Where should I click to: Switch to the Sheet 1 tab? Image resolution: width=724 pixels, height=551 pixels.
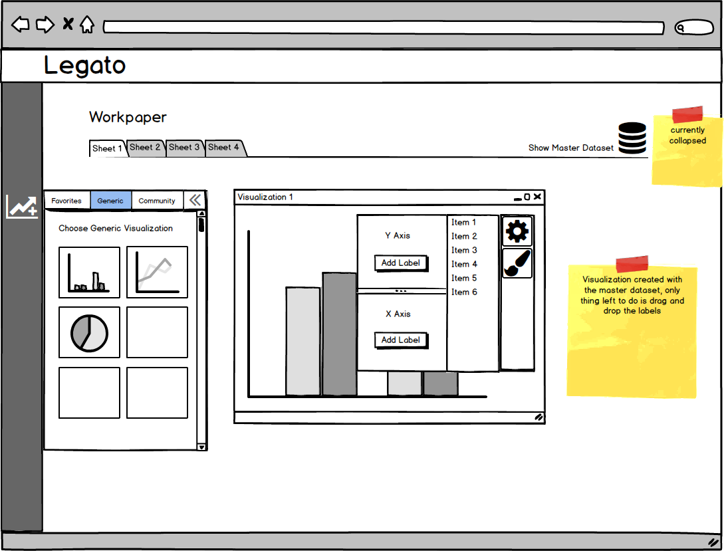[x=107, y=148]
